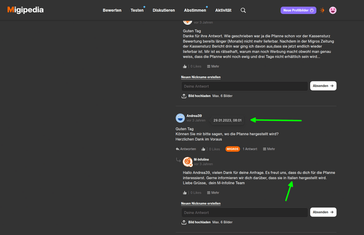Like the top reply with thumbs-up

click(185, 66)
